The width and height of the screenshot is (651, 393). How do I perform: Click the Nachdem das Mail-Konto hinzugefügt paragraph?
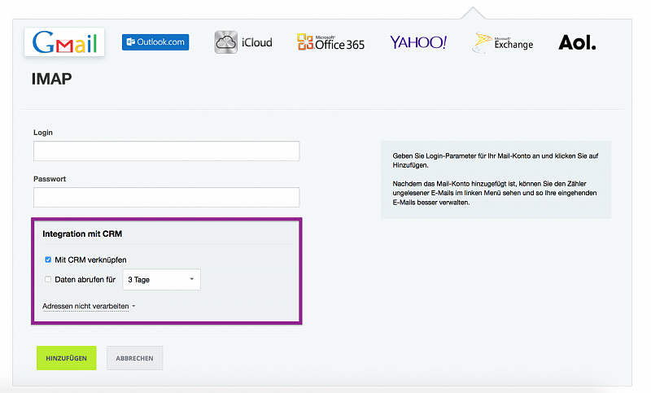(x=495, y=193)
